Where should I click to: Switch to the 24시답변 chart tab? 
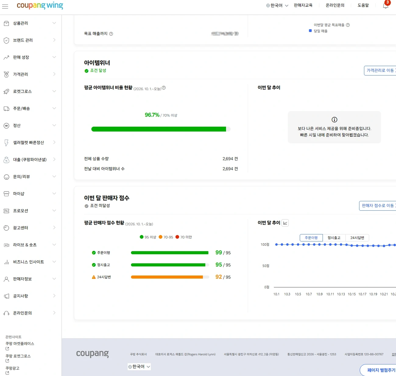357,238
